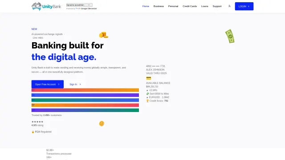Click the Unity Bank logo
The width and height of the screenshot is (285, 160).
click(x=46, y=6)
